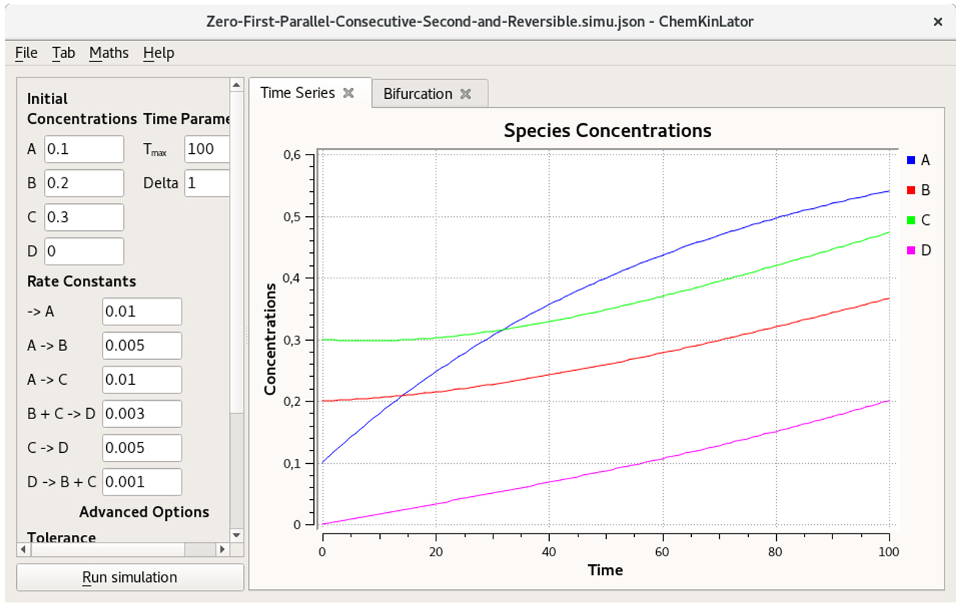This screenshot has width=962, height=609.
Task: Open the Help menu
Action: [158, 53]
